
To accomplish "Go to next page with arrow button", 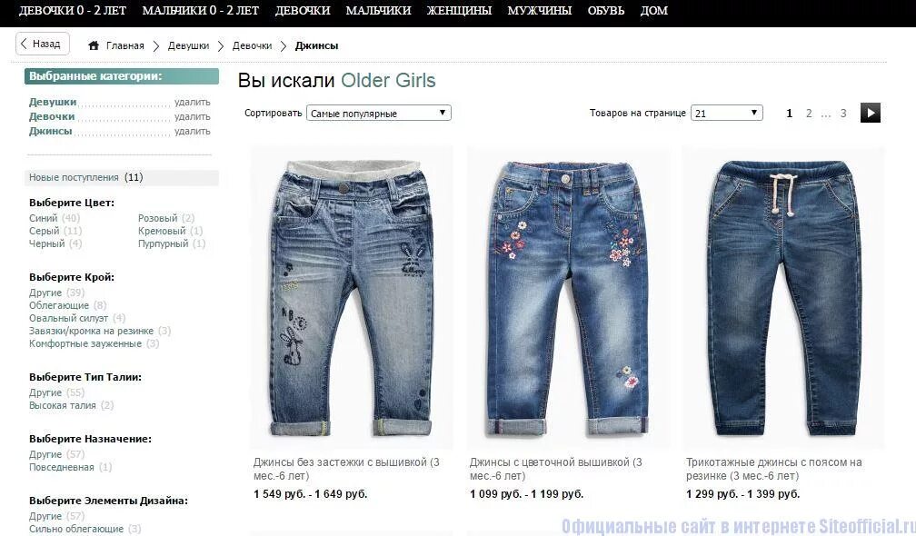I will coord(870,113).
